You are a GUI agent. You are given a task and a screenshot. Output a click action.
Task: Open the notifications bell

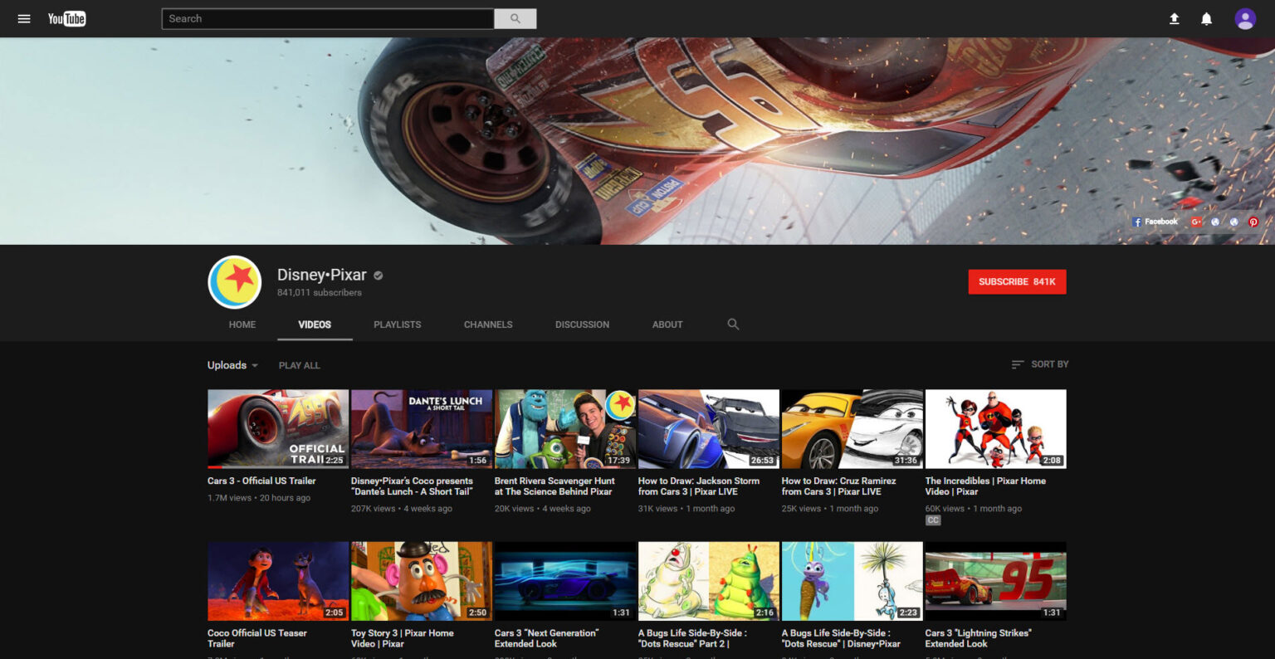tap(1206, 18)
